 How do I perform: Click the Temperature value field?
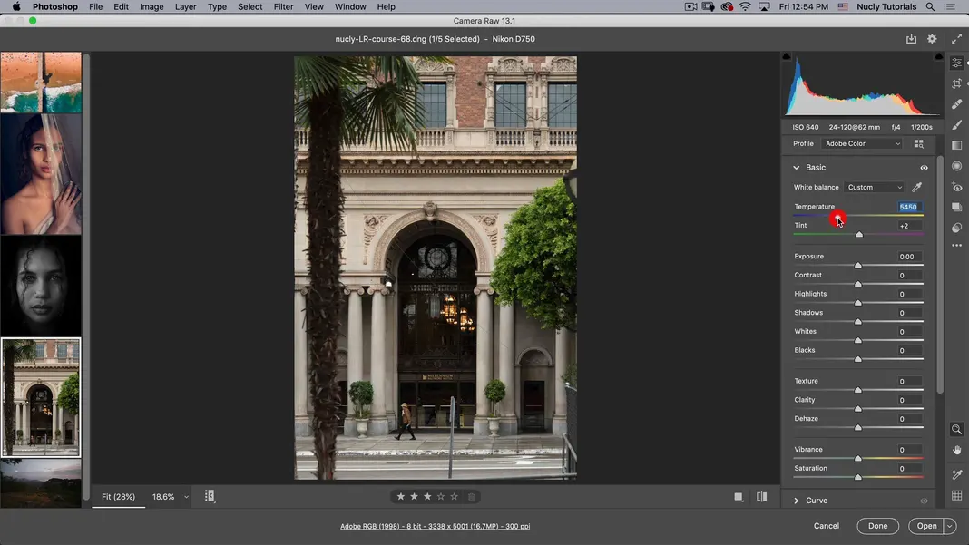coord(908,207)
